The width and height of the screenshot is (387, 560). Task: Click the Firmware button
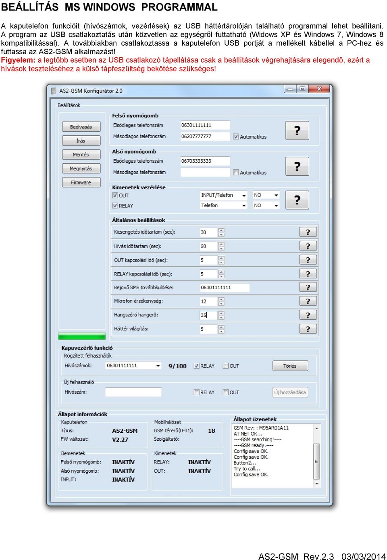click(81, 182)
